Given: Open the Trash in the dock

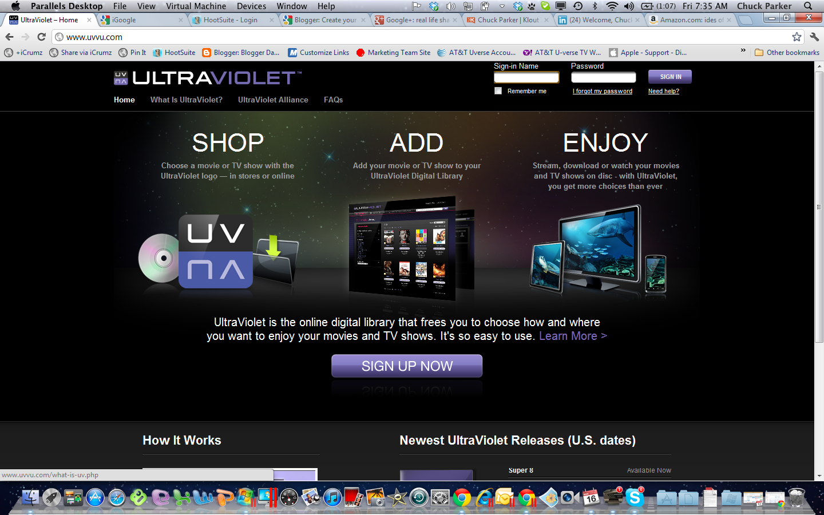Looking at the screenshot, I should [x=797, y=498].
